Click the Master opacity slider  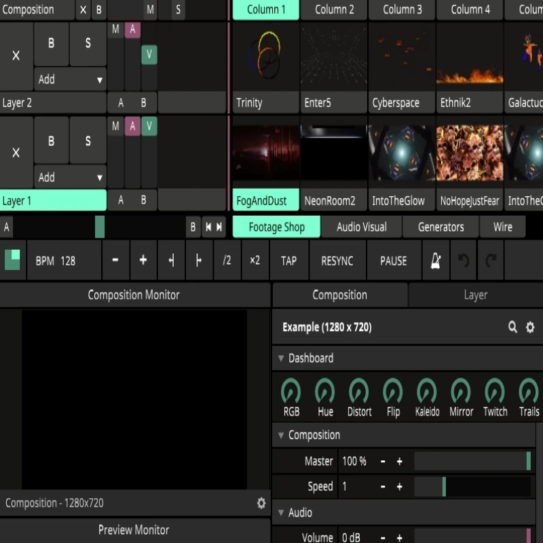472,461
